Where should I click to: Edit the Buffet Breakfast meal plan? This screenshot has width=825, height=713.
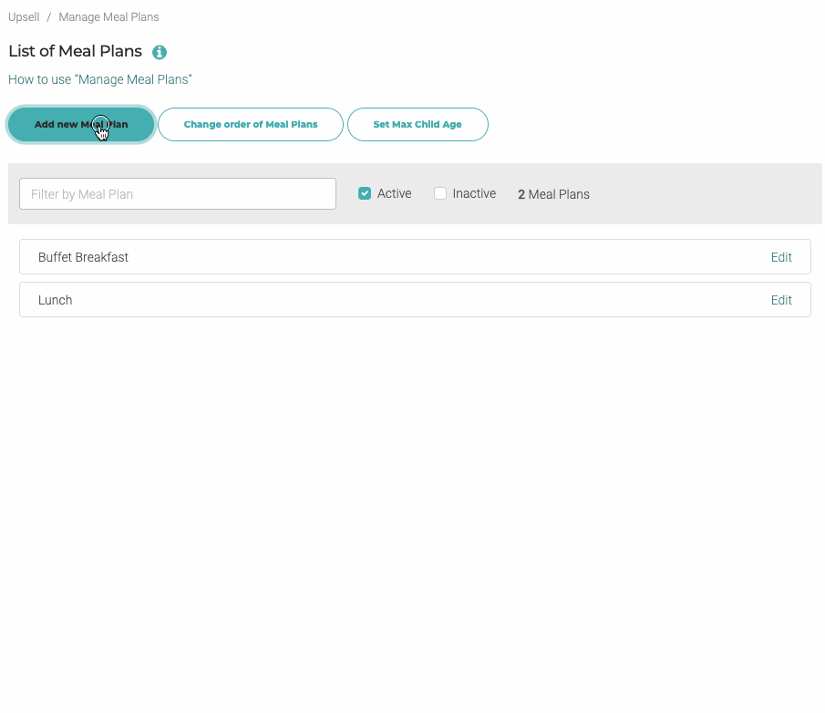click(781, 256)
